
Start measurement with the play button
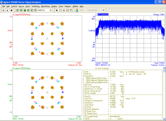pos(3,10)
